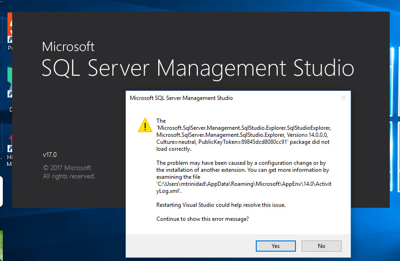400x261 pixels.
Task: Click No to stop showing the error
Action: click(322, 246)
